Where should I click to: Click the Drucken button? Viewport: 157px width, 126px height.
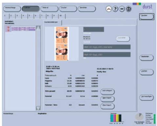coord(147,17)
